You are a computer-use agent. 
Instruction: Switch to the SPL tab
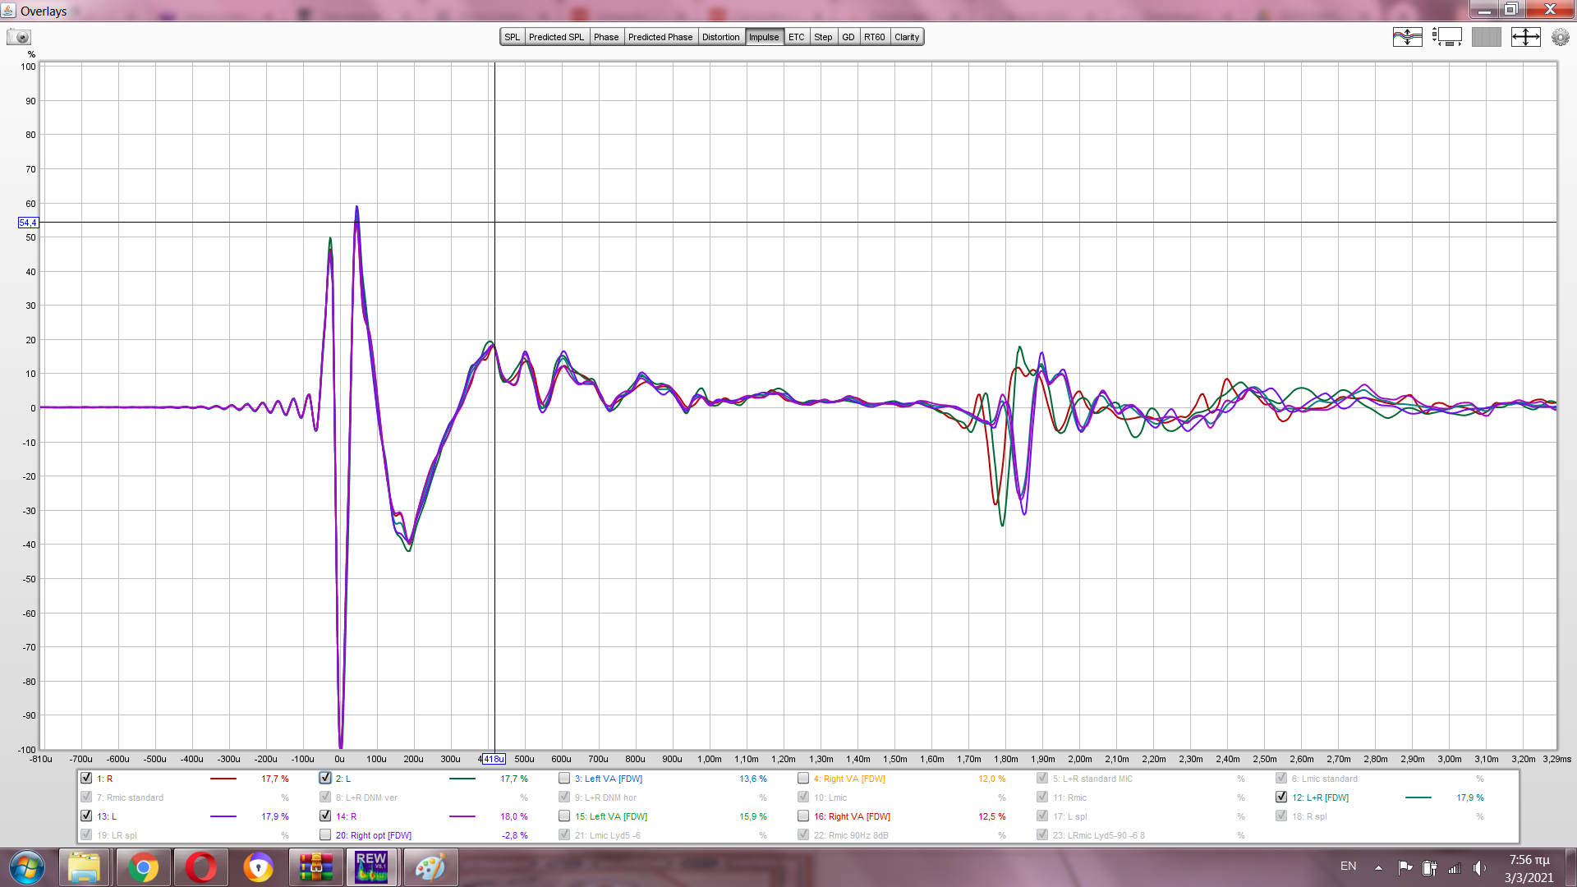[512, 37]
